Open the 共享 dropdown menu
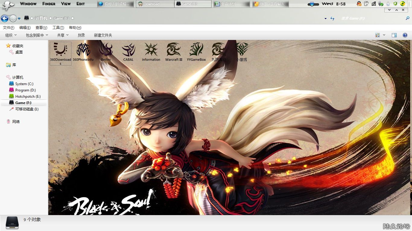This screenshot has height=231, width=412. (63, 35)
